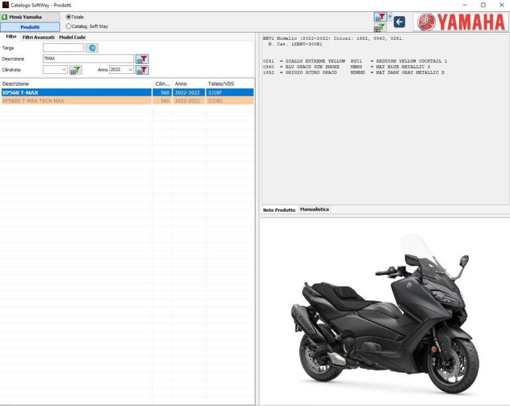Click the Prodotti button
The width and height of the screenshot is (510, 406).
point(30,27)
